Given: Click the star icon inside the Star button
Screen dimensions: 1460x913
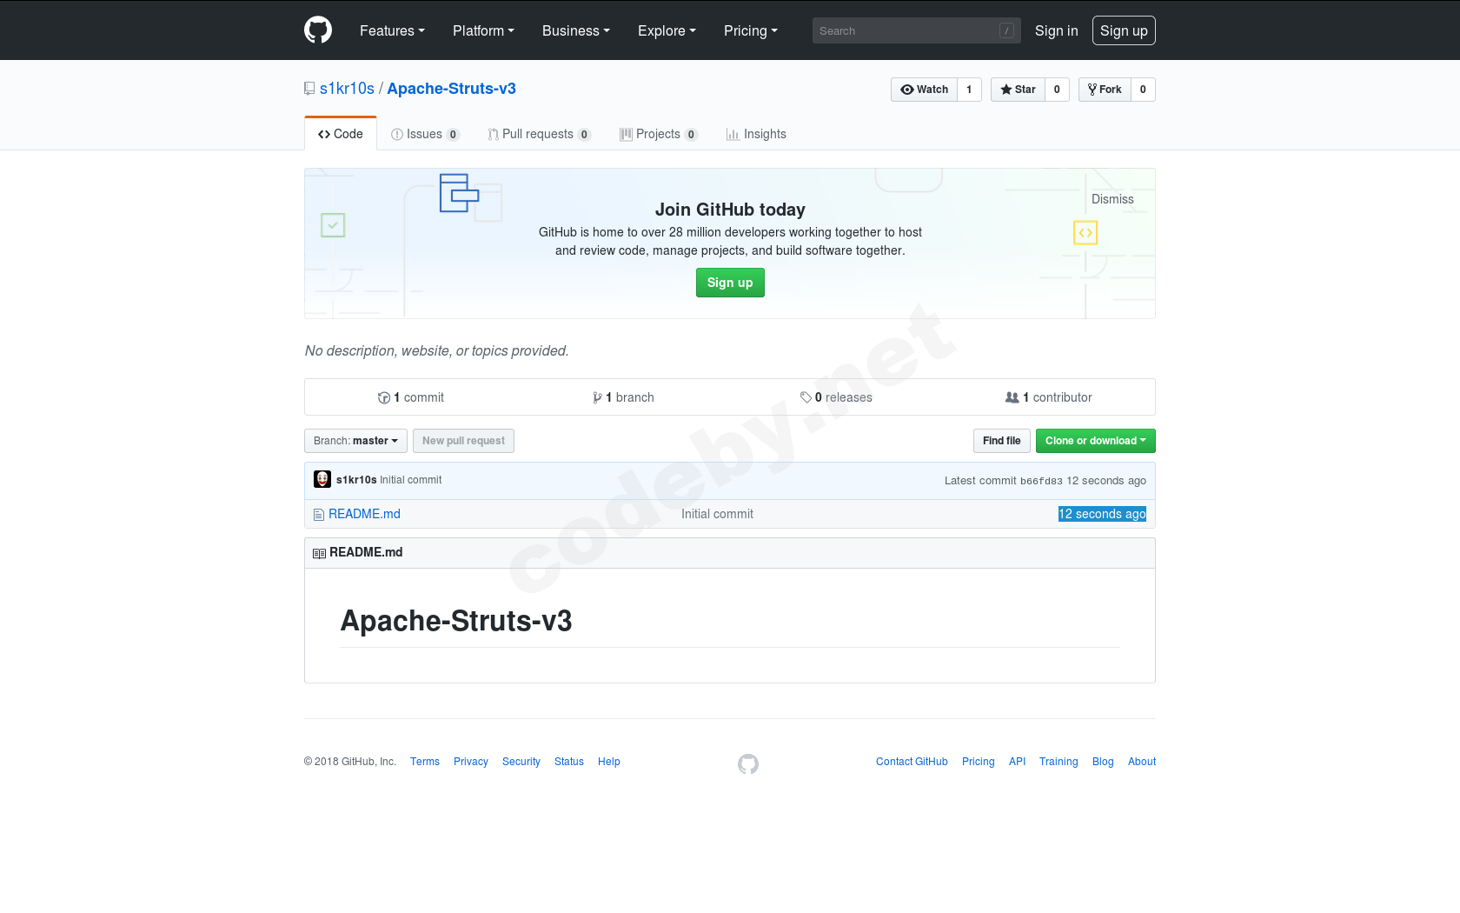Looking at the screenshot, I should pos(1005,89).
